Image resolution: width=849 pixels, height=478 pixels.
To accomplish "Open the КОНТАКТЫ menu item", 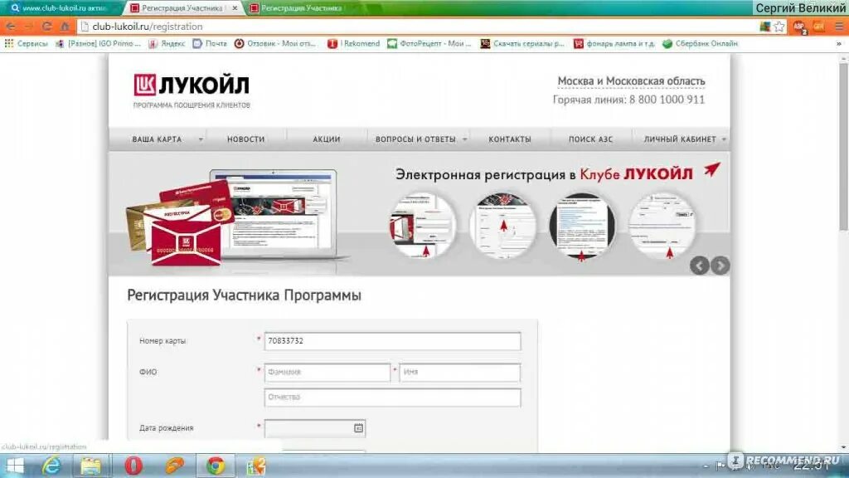I will point(510,139).
